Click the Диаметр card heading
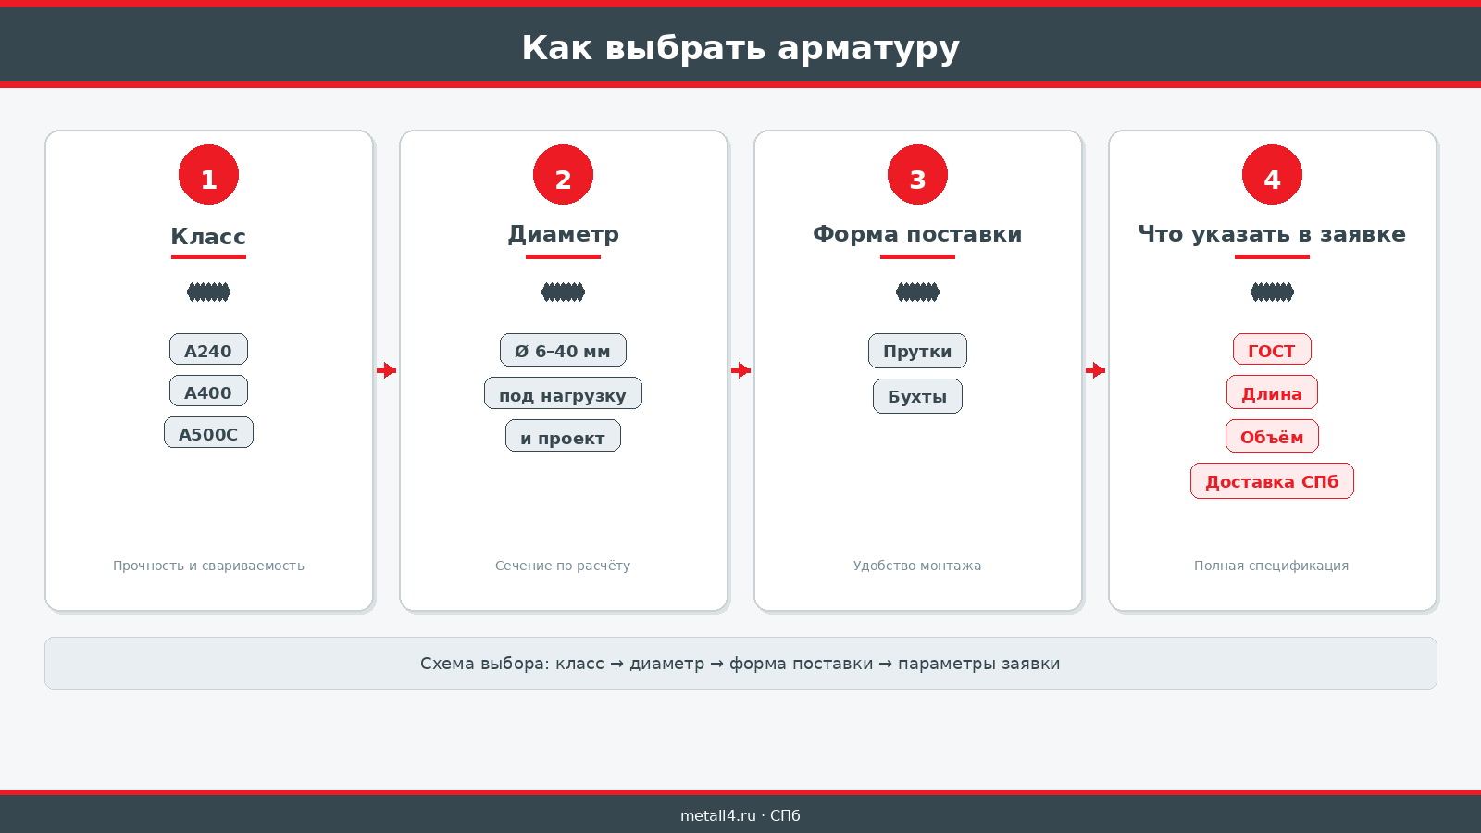The width and height of the screenshot is (1481, 833). coord(563,234)
